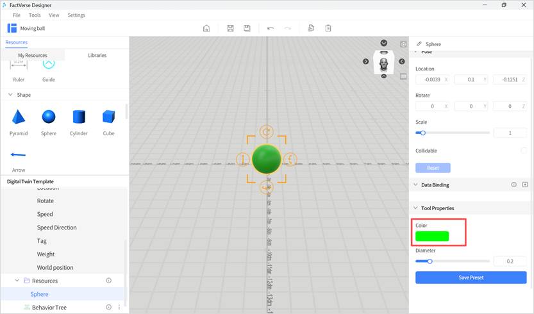Select Weight in template tree

point(46,254)
